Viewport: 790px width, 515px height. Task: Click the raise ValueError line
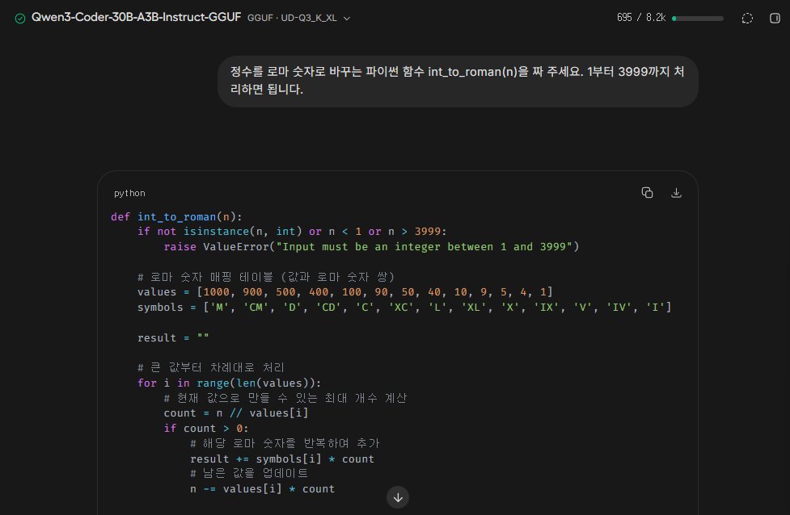(371, 247)
